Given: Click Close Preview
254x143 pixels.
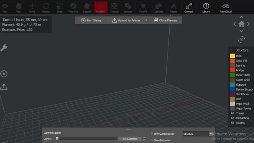Looking at the screenshot, I should (x=165, y=21).
